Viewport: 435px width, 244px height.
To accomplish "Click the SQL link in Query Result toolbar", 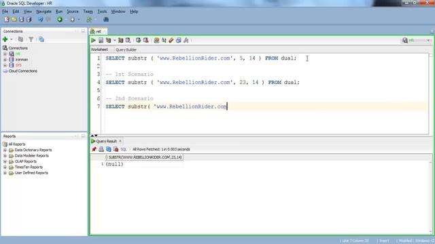I will 124,149.
